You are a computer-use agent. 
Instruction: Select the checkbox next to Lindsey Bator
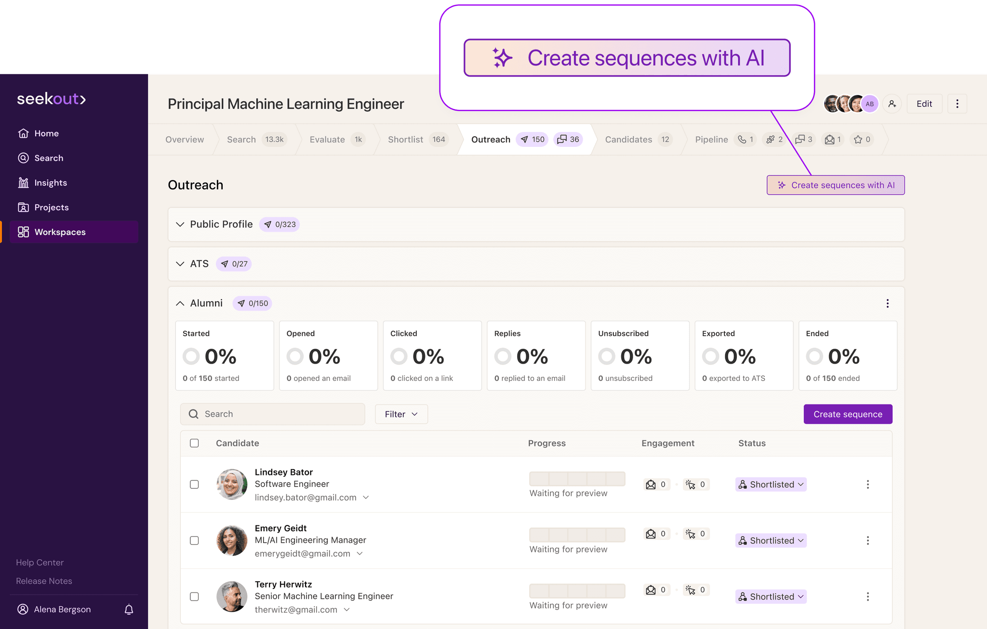[x=195, y=485]
